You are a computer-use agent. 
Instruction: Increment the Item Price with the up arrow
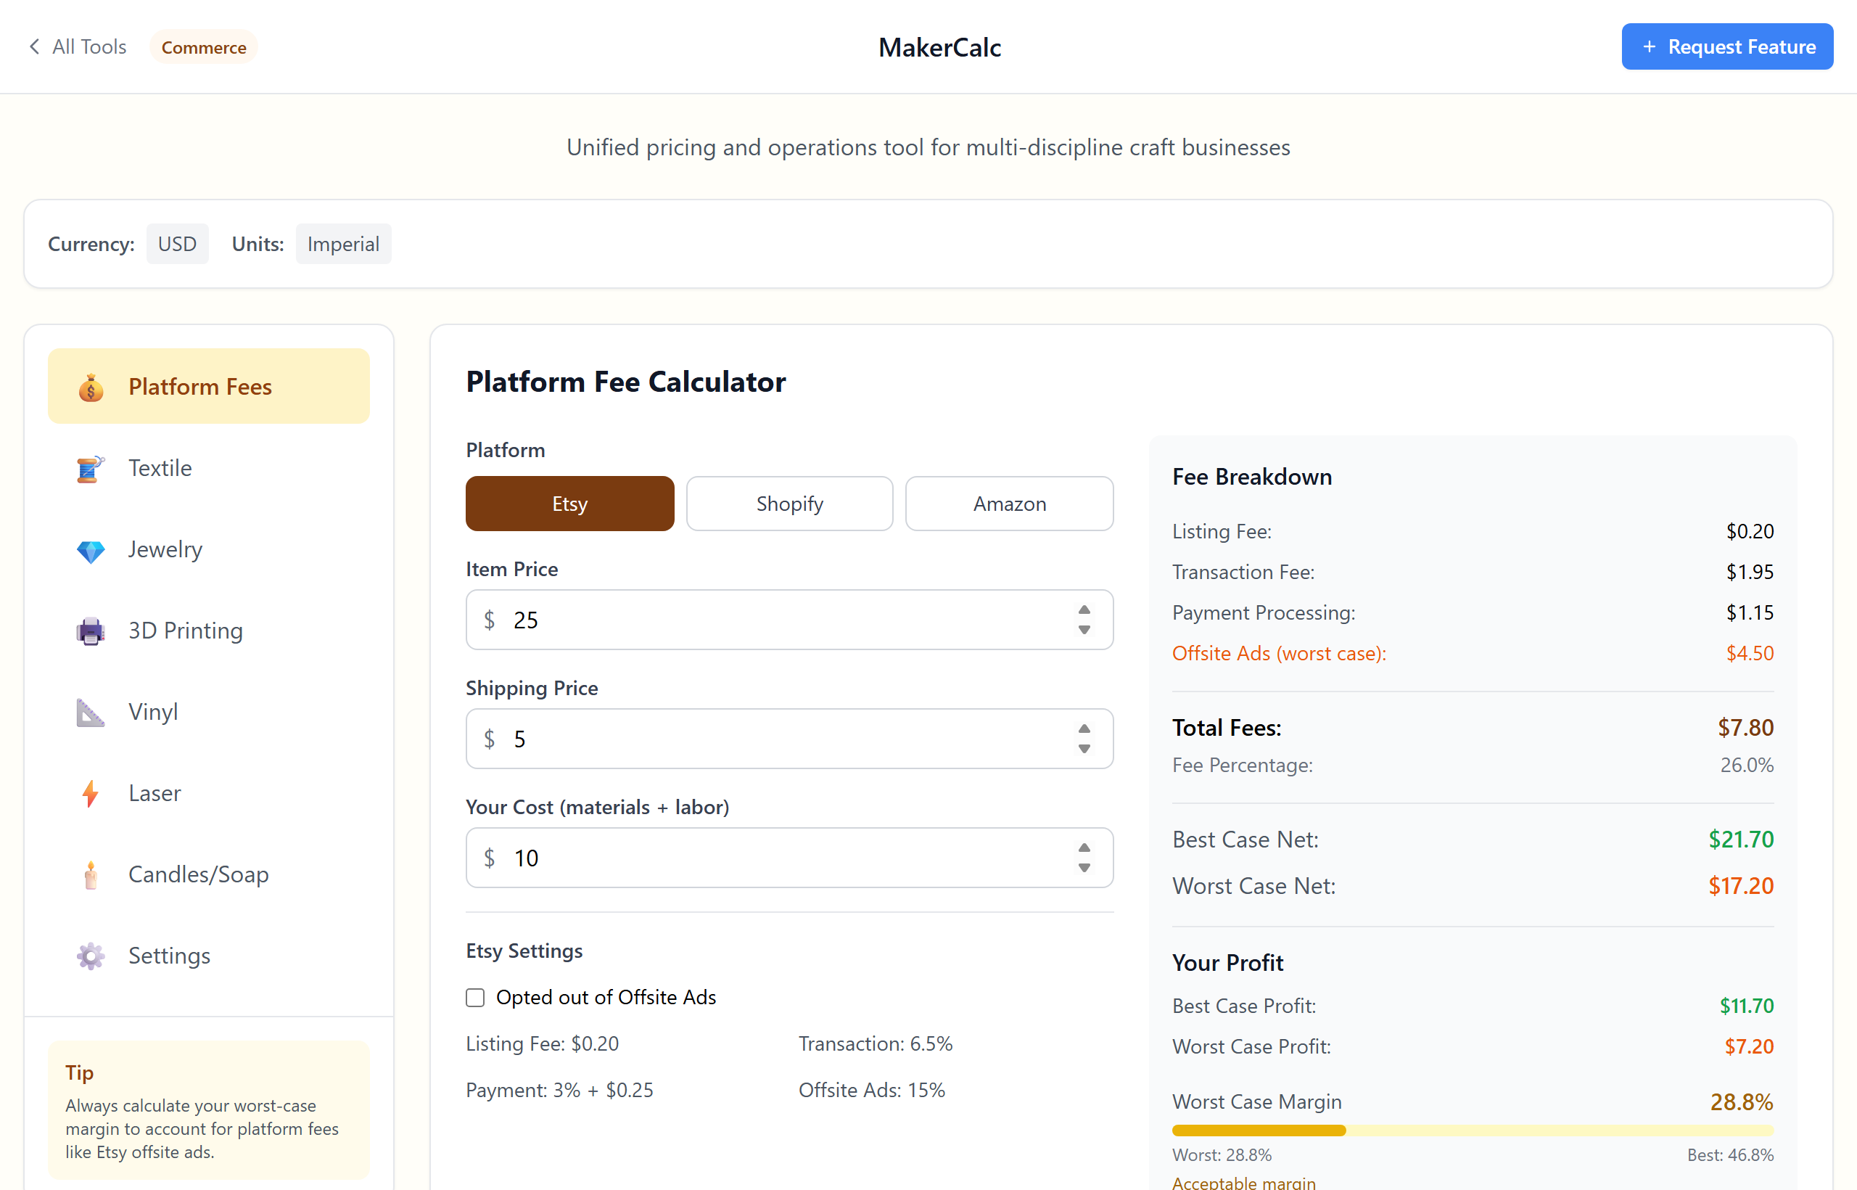click(x=1084, y=610)
